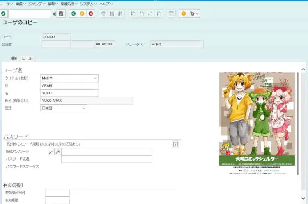
Task: Click the Find binoculars icon
Action: [112, 13]
